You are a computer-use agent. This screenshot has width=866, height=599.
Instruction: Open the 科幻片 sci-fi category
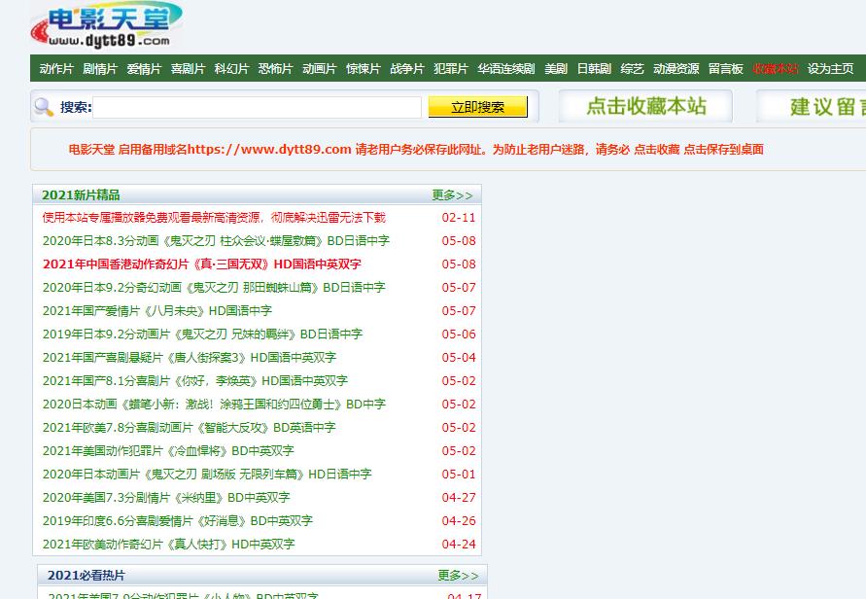coord(231,69)
